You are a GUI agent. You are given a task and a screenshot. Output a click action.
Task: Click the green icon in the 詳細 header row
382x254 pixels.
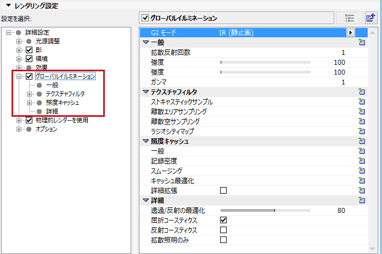coord(362,200)
